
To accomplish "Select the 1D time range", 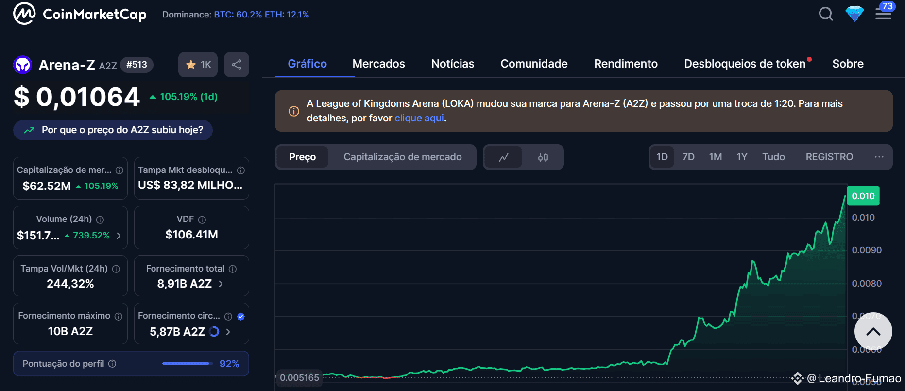I will pos(662,157).
